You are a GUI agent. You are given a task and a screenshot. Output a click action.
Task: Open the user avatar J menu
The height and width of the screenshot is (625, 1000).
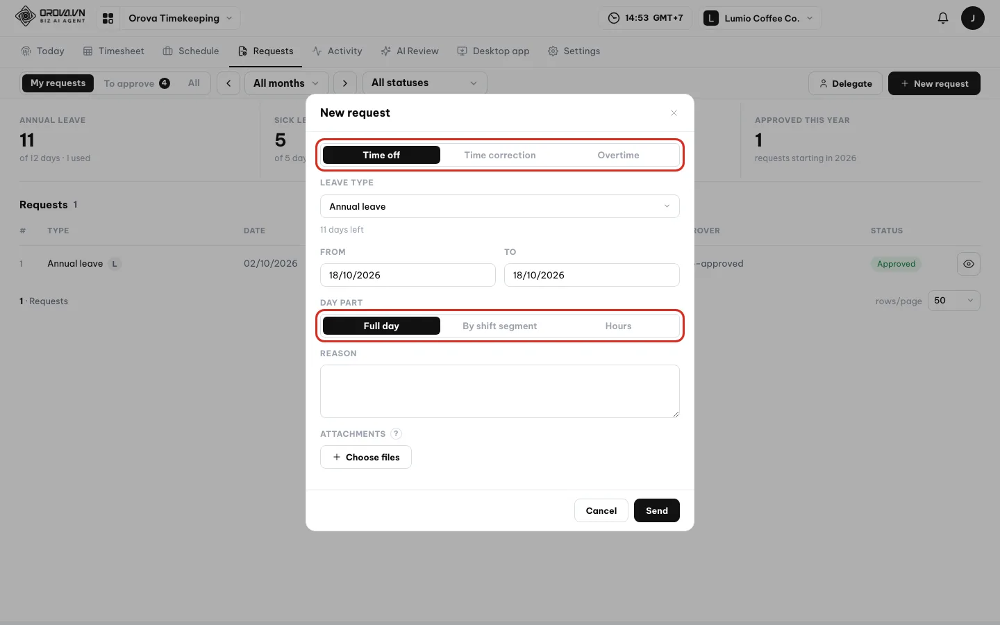(x=972, y=18)
